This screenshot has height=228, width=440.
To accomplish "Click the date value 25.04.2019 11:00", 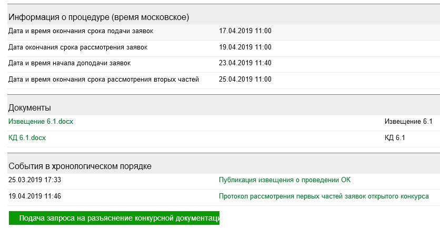I will (245, 80).
